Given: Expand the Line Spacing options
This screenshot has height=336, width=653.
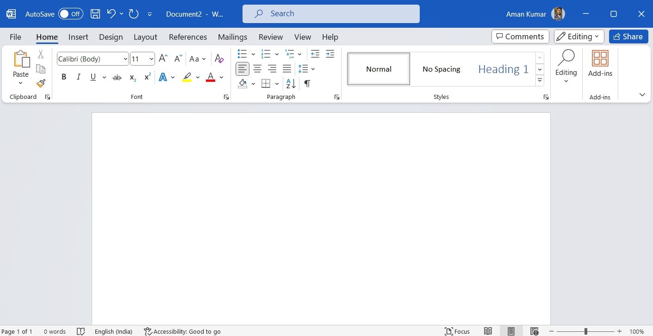Looking at the screenshot, I should pos(313,68).
